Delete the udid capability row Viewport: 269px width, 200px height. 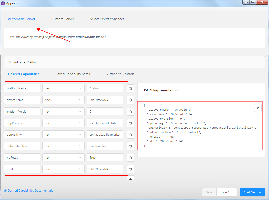pos(131,169)
